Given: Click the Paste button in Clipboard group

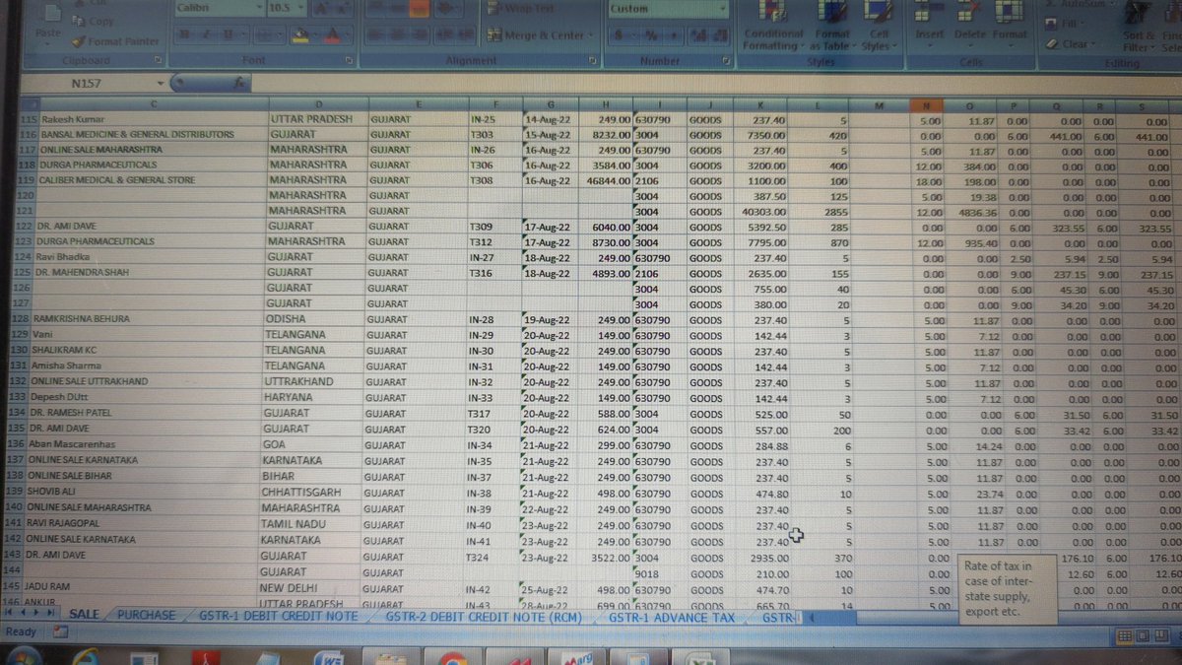Looking at the screenshot, I should click(x=47, y=25).
